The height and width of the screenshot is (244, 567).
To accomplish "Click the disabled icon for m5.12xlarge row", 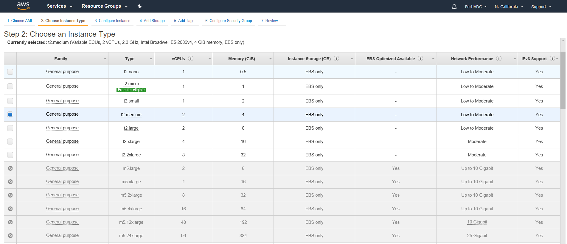I will click(x=10, y=222).
